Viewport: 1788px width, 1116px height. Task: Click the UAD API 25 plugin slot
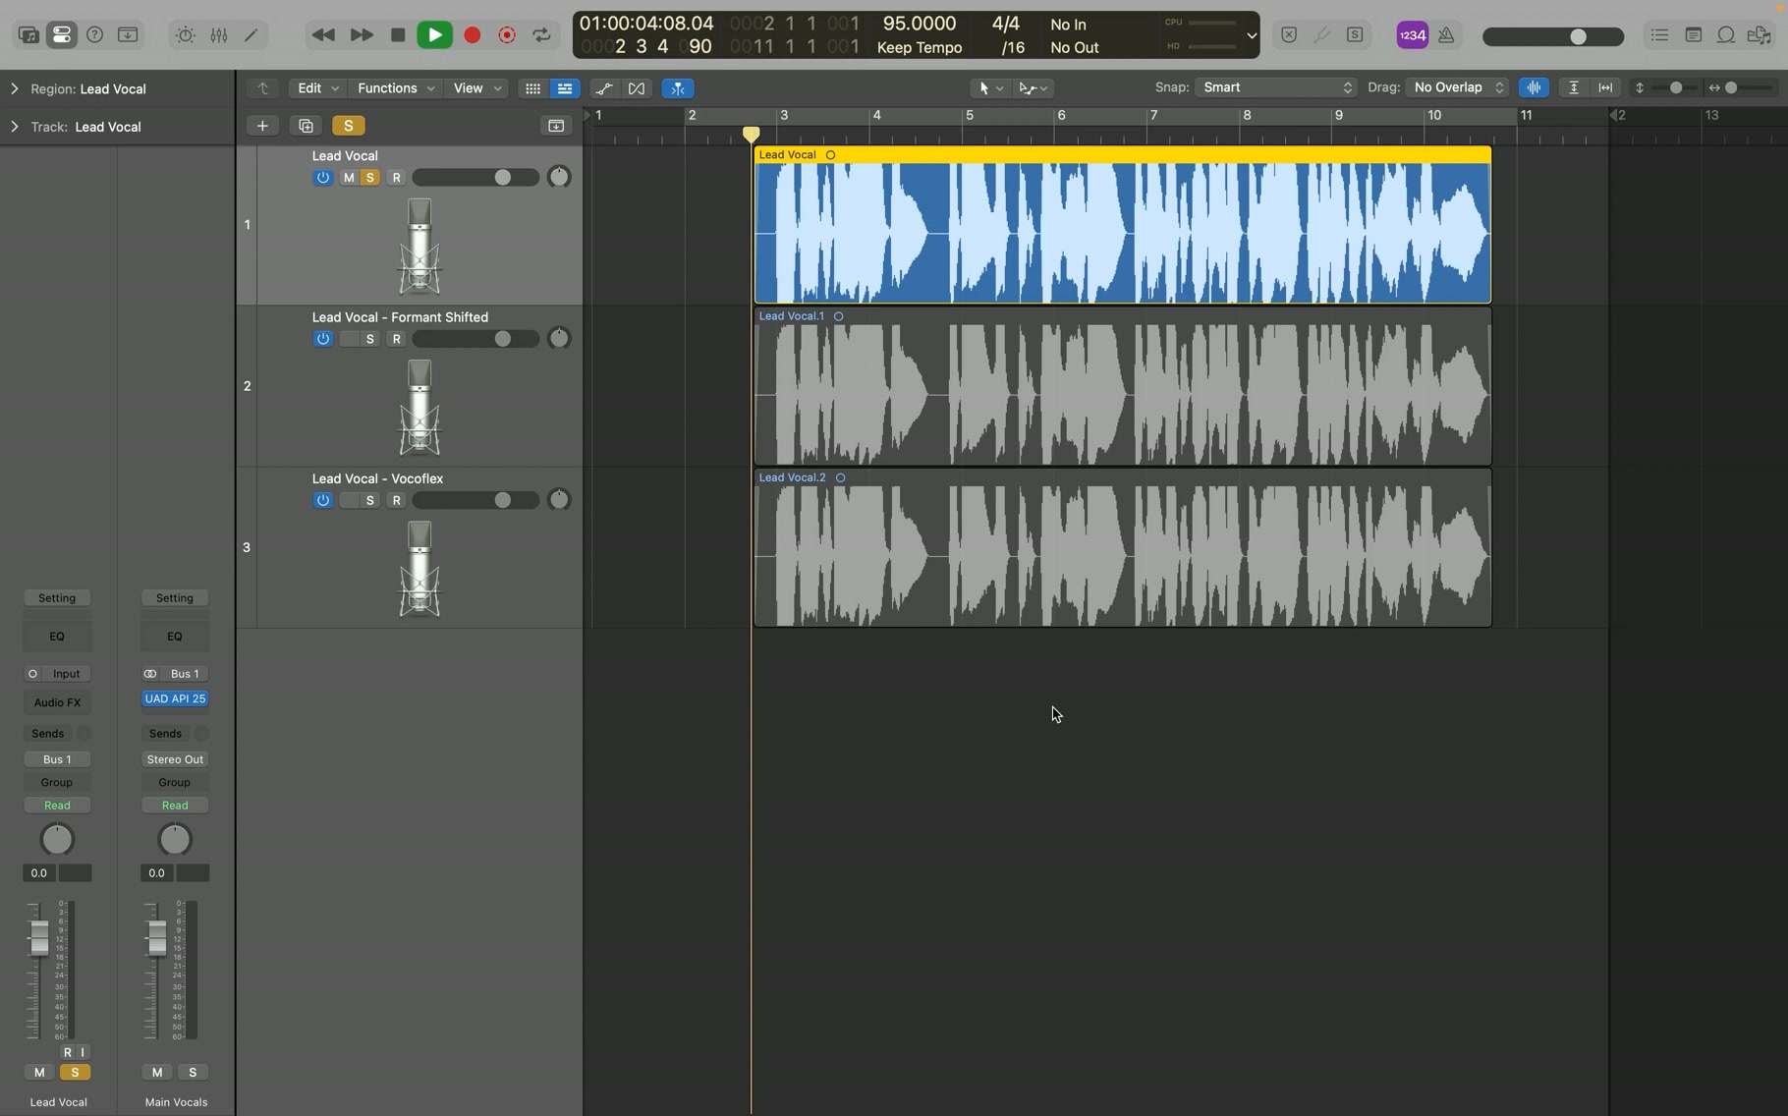click(x=175, y=699)
